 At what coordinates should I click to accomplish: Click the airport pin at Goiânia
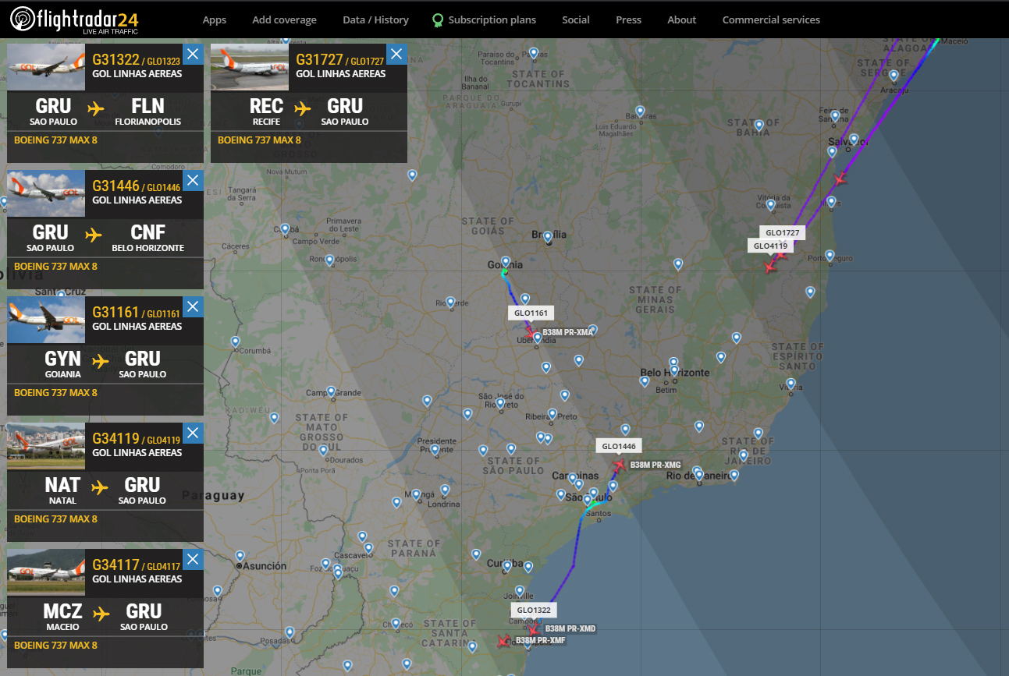(x=506, y=262)
